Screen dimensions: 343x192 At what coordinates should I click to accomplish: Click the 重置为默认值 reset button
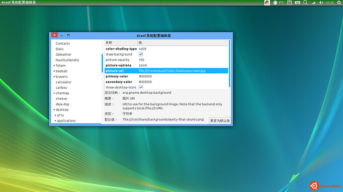(x=220, y=121)
